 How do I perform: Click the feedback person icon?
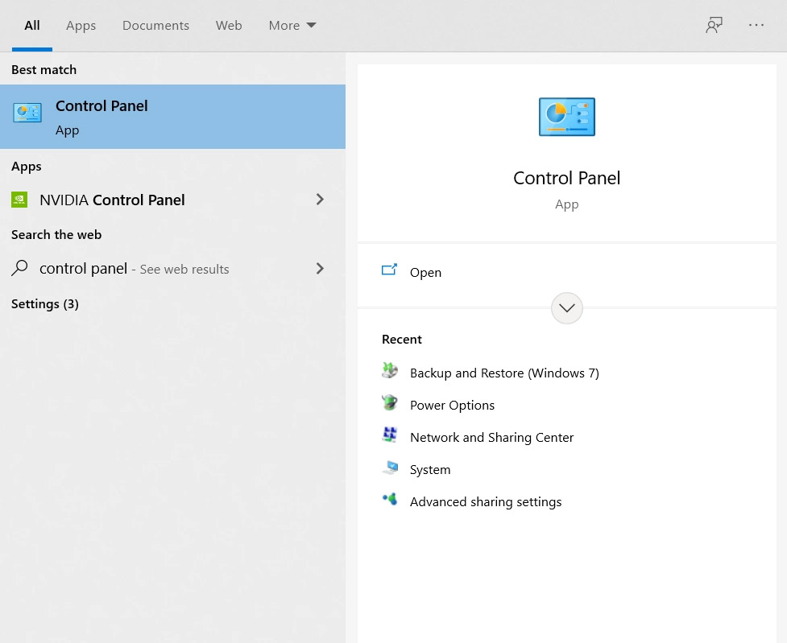[x=715, y=25]
